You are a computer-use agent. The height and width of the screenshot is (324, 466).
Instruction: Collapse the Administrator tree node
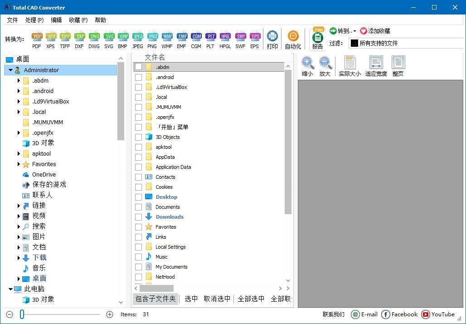(x=10, y=70)
